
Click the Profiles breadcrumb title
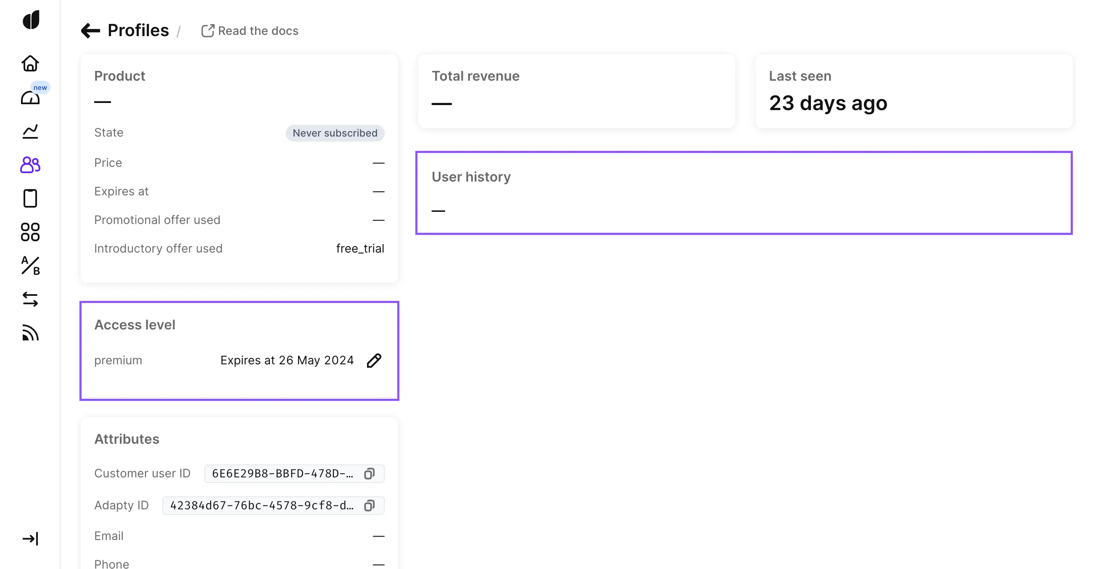click(x=138, y=31)
